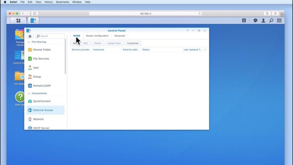Go to Control Panel home icon
The height and width of the screenshot is (165, 293).
pyautogui.click(x=30, y=36)
